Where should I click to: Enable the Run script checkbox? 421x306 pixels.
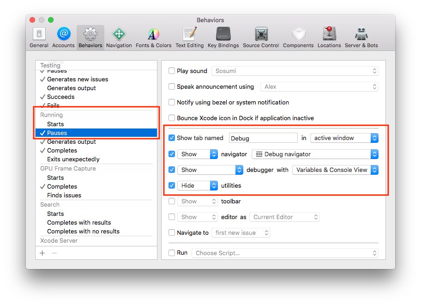coord(172,253)
